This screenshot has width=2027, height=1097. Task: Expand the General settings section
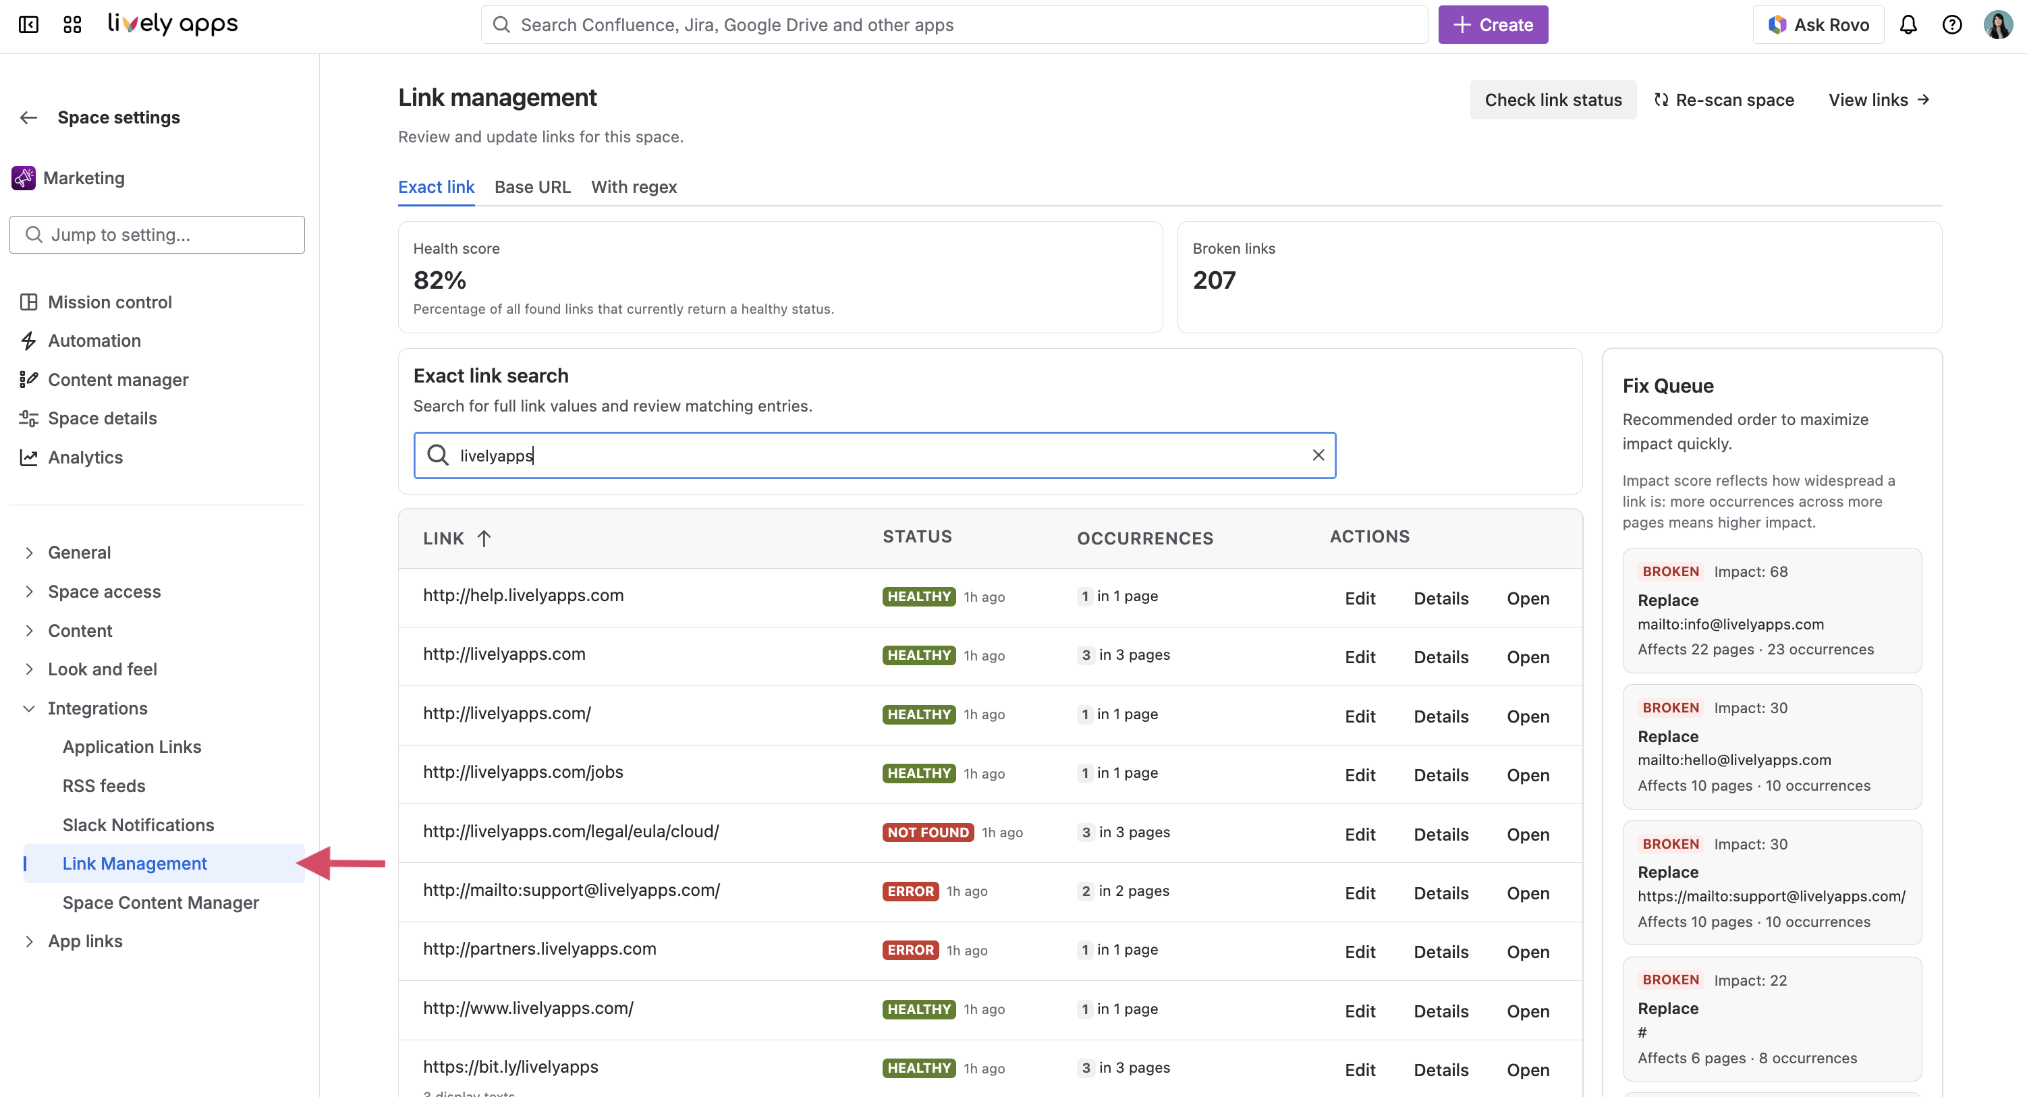coord(29,553)
